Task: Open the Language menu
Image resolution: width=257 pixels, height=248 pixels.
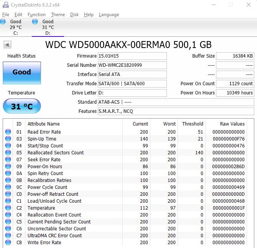Action: 109,15
